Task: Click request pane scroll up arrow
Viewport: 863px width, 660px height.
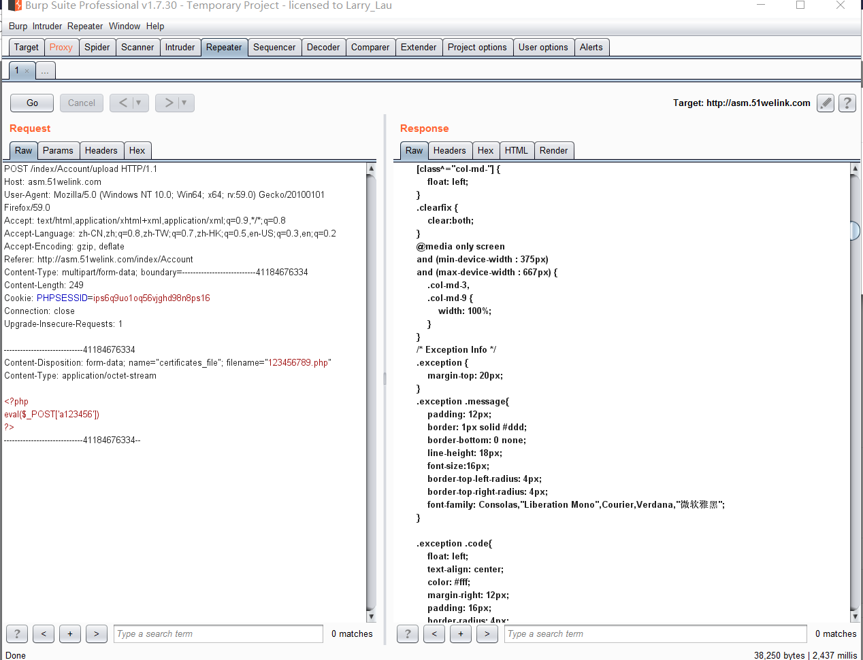Action: (x=371, y=168)
